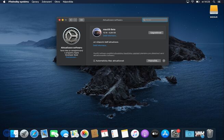Click the window title Aktualizace softwaru
The image size is (224, 140).
(x=113, y=20)
